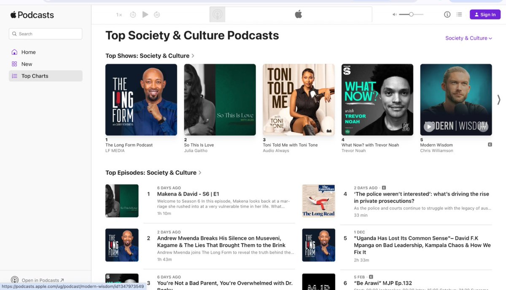Click Makena & David episode thumbnail
The image size is (506, 290).
click(x=122, y=201)
